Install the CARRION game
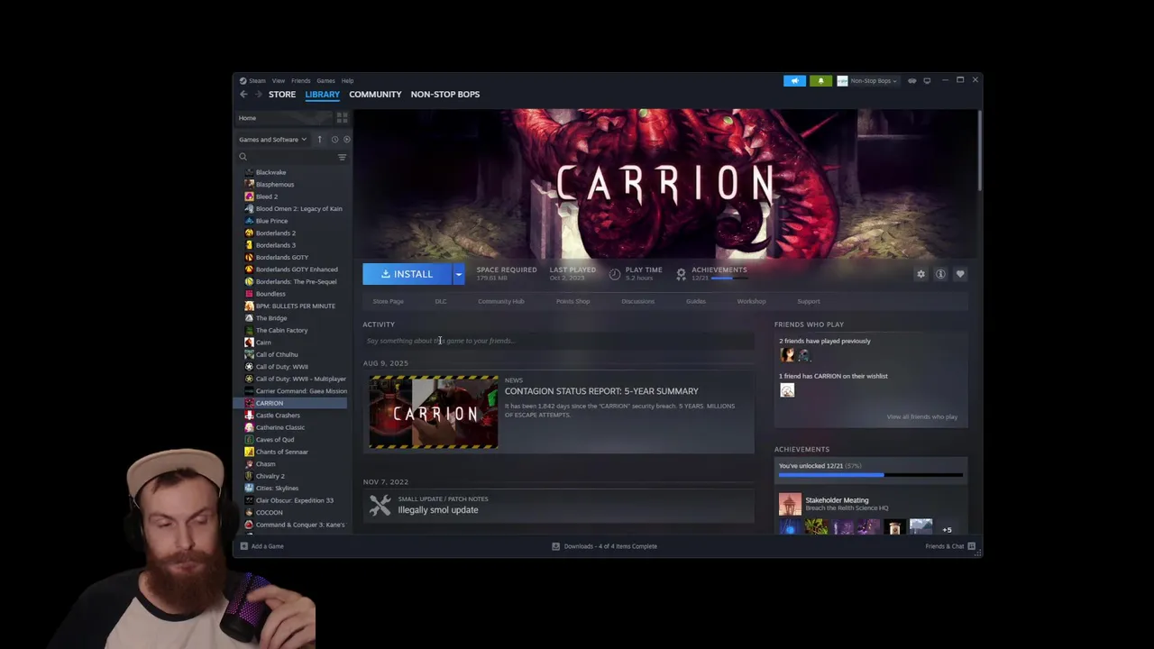 click(408, 274)
